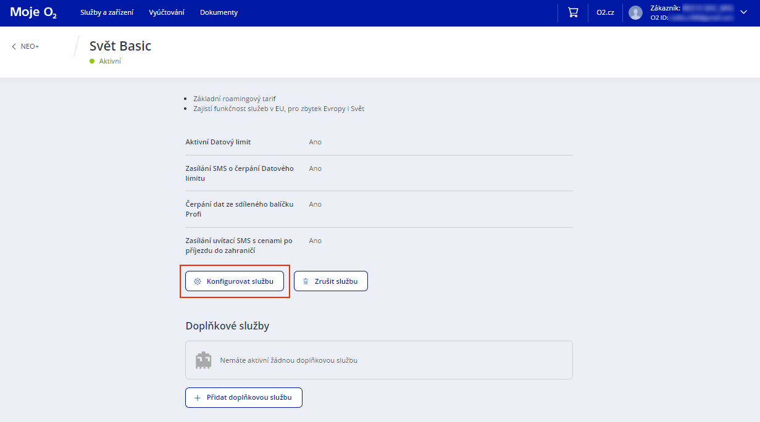Open the Vyúčtování menu
Image resolution: width=760 pixels, height=422 pixels.
tap(166, 12)
